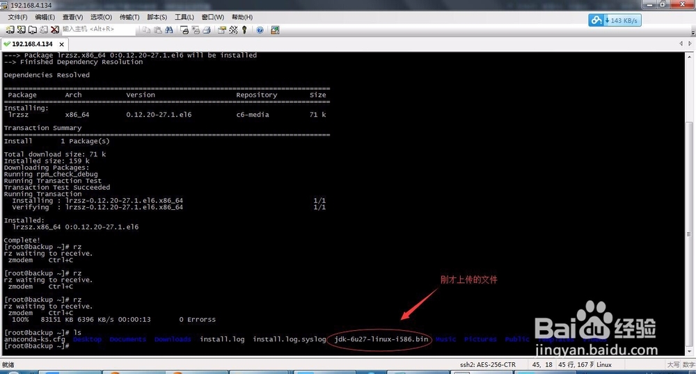Image resolution: width=696 pixels, height=374 pixels.
Task: Click the Linux status bar entry
Action: [x=604, y=365]
